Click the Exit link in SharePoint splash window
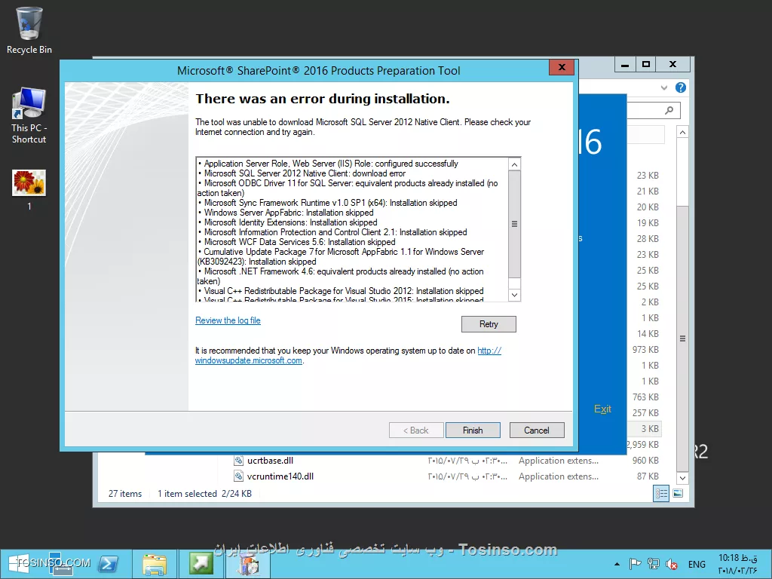This screenshot has width=772, height=579. pos(602,409)
